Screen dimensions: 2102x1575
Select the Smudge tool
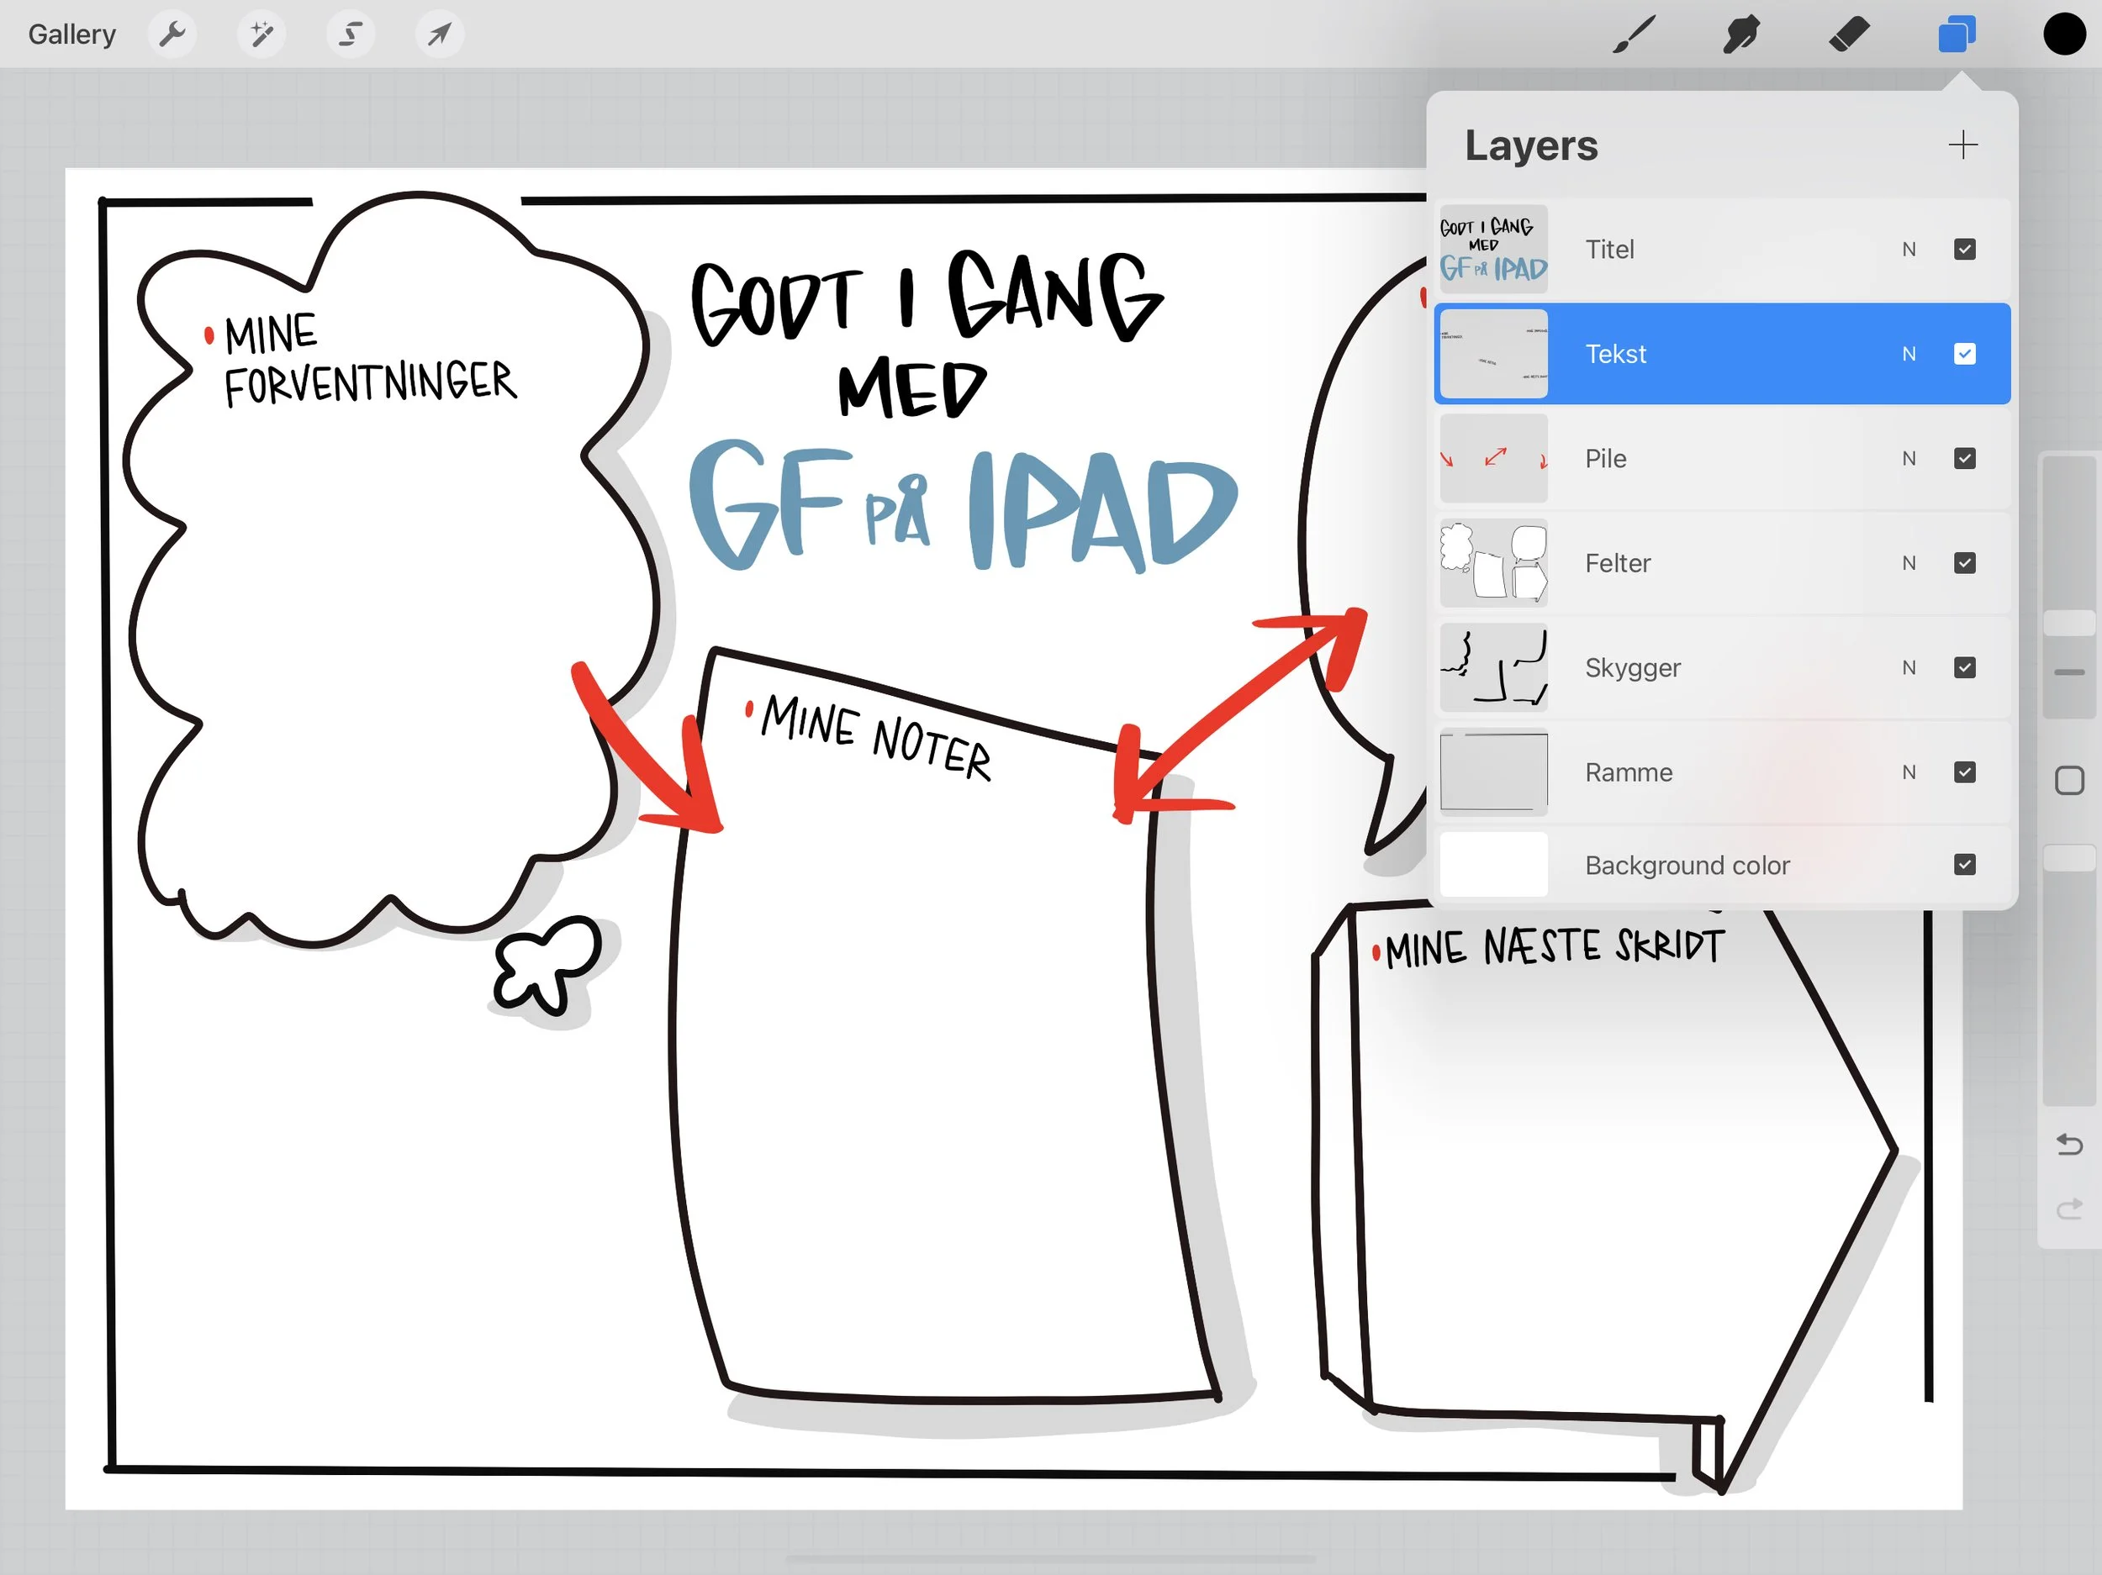click(1741, 35)
